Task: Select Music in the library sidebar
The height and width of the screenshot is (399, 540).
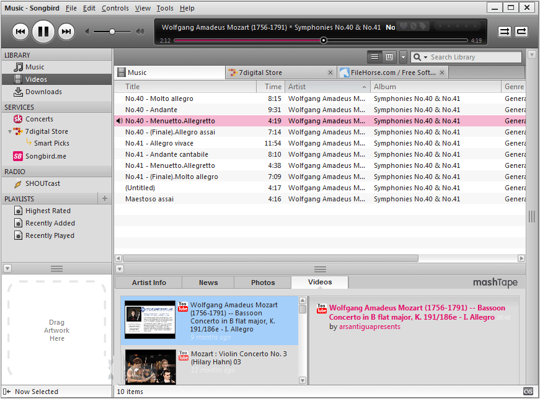Action: 57,67
